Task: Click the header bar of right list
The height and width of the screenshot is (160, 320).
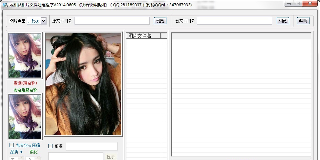Action: click(242, 36)
